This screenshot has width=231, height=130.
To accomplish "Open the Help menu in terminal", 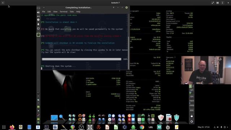I will pyautogui.click(x=78, y=12).
